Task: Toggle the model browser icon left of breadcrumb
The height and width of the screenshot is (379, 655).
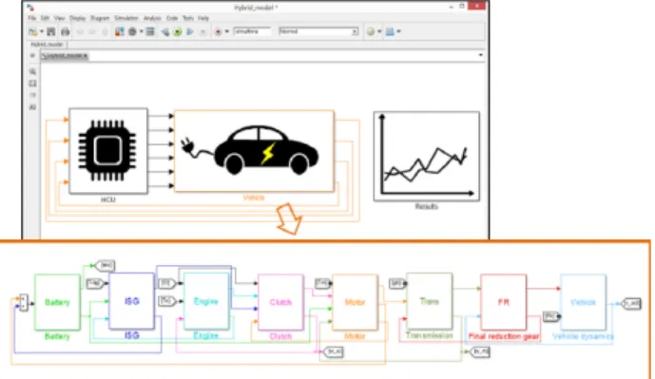Action: 32,55
